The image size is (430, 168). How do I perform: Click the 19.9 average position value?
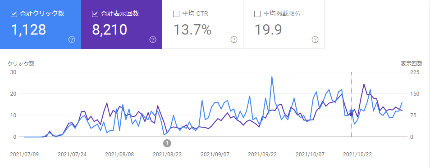[268, 30]
